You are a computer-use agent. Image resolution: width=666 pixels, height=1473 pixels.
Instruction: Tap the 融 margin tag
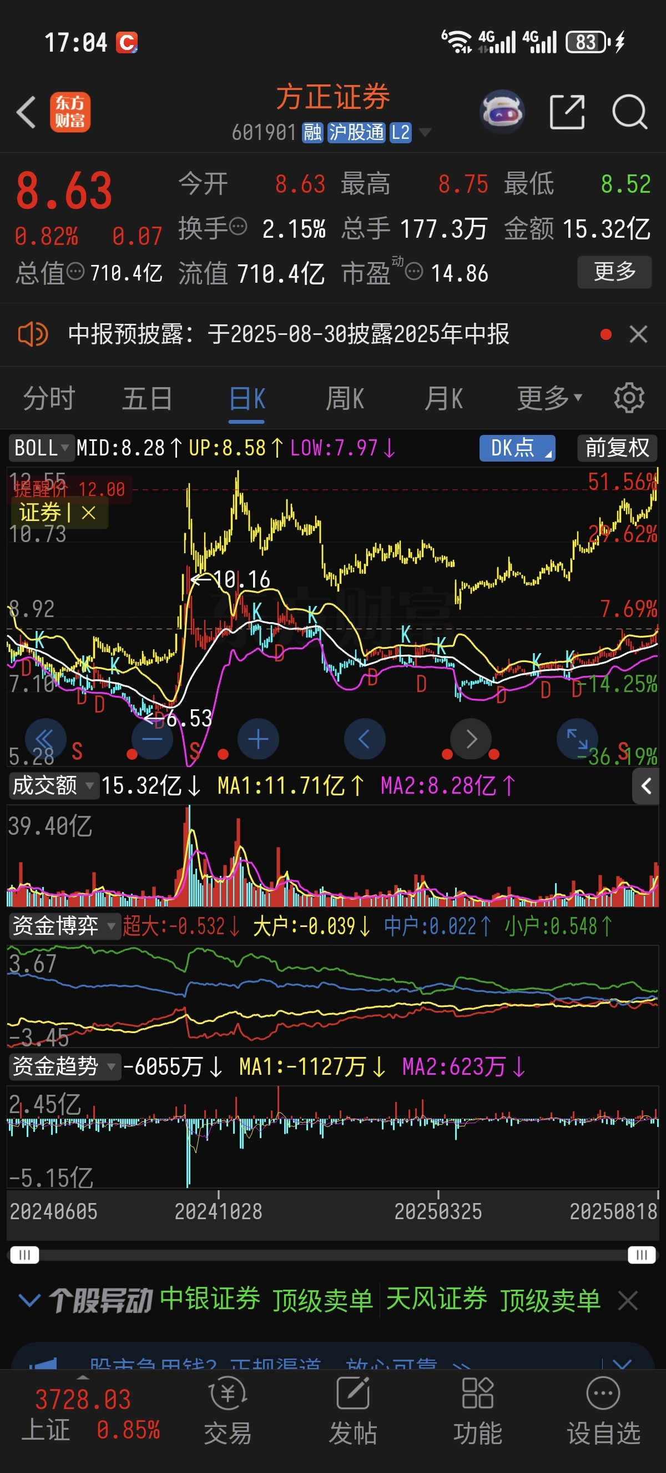(312, 133)
